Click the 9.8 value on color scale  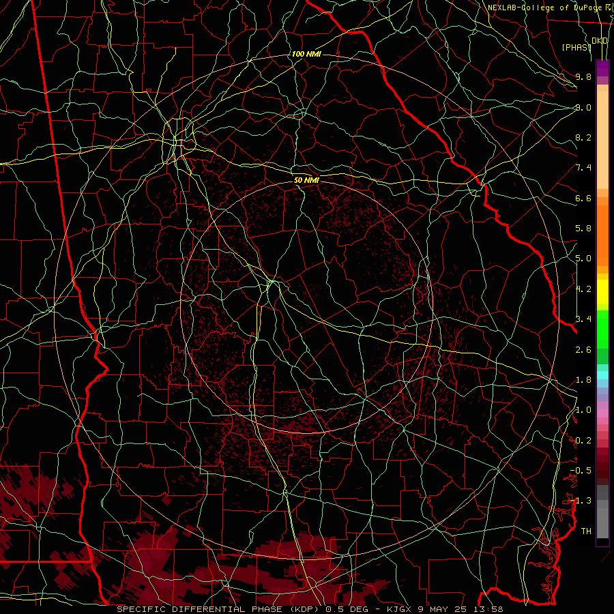583,76
